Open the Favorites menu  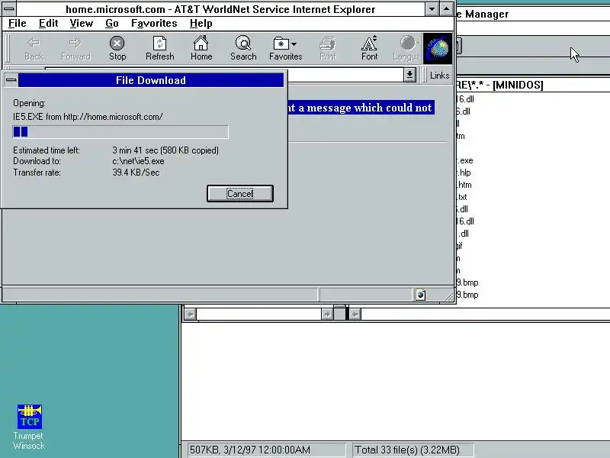pyautogui.click(x=154, y=24)
